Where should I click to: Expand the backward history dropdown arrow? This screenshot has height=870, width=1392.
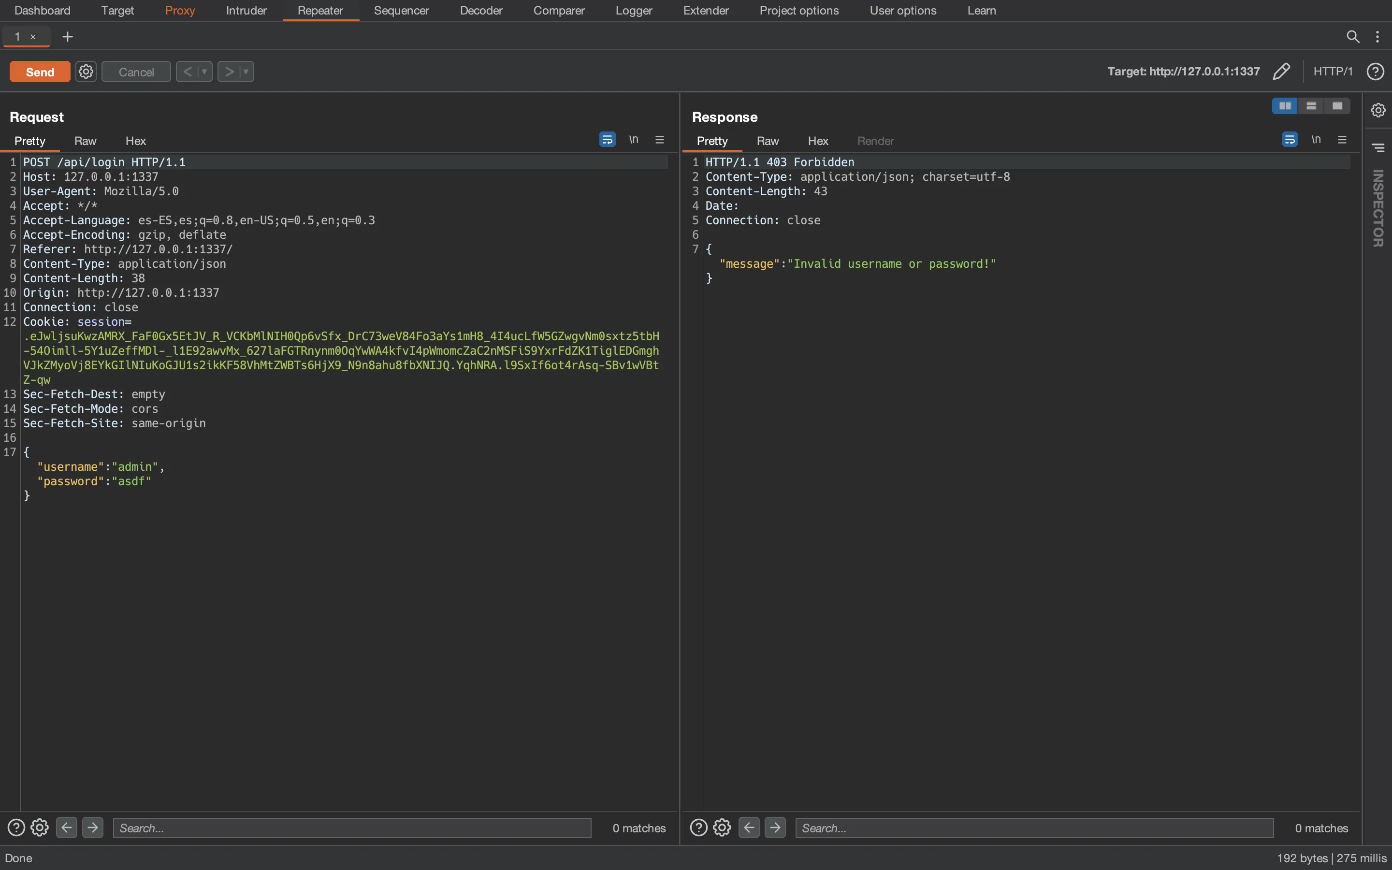tap(204, 72)
